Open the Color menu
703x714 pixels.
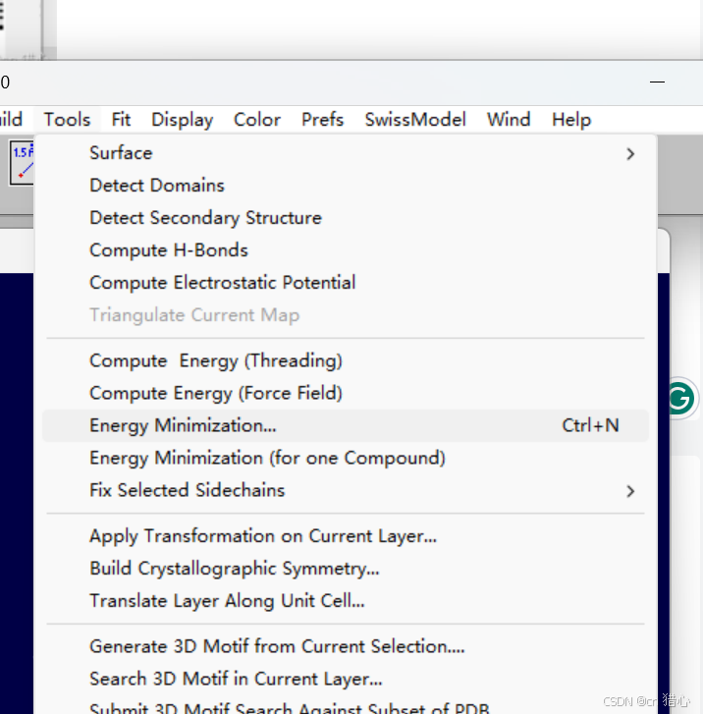click(257, 120)
